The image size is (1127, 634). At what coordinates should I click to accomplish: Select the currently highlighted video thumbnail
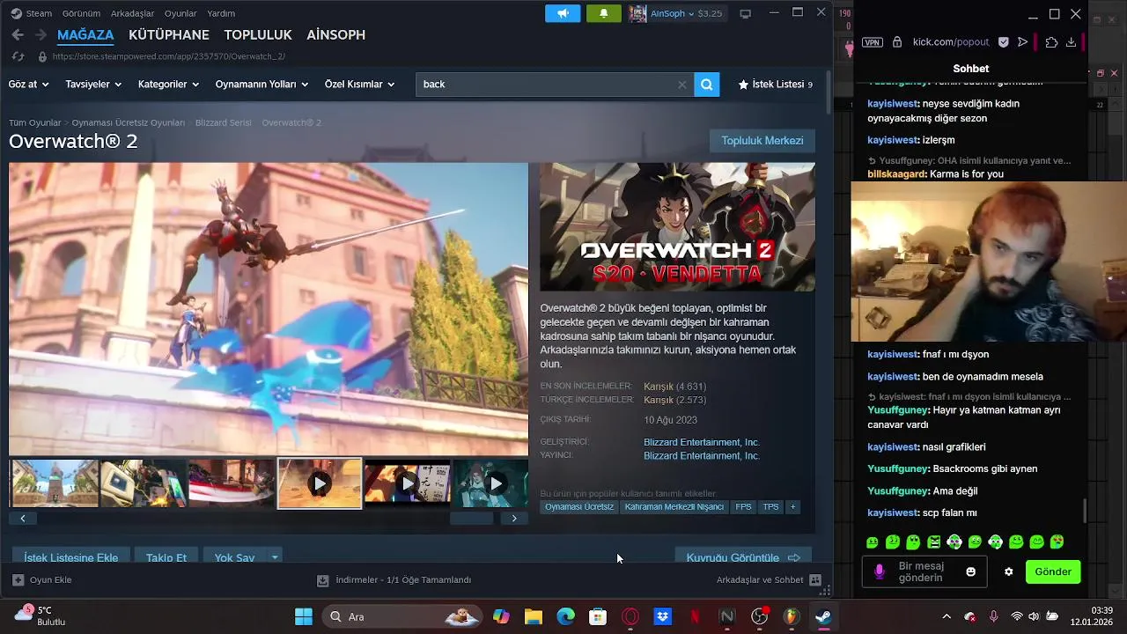pos(320,483)
